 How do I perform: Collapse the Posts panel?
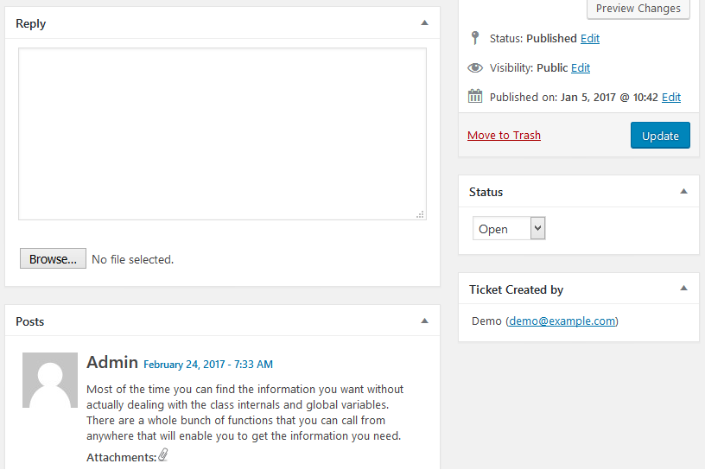pos(424,321)
